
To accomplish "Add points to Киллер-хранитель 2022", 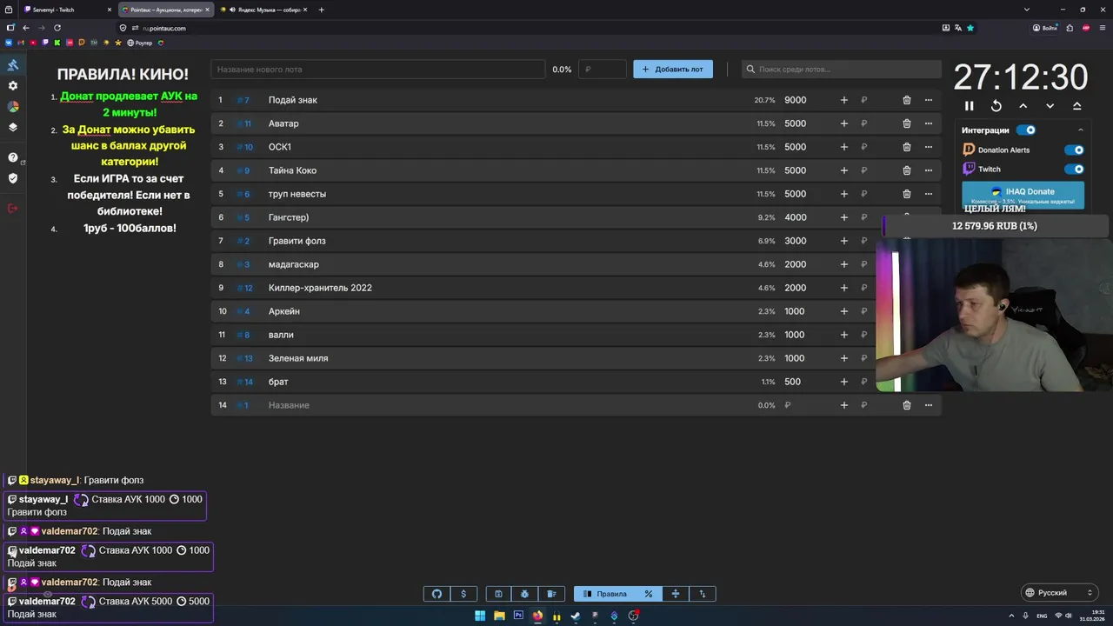I will pos(843,288).
